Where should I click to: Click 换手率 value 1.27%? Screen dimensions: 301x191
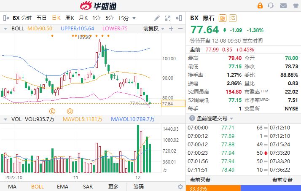click(x=234, y=75)
